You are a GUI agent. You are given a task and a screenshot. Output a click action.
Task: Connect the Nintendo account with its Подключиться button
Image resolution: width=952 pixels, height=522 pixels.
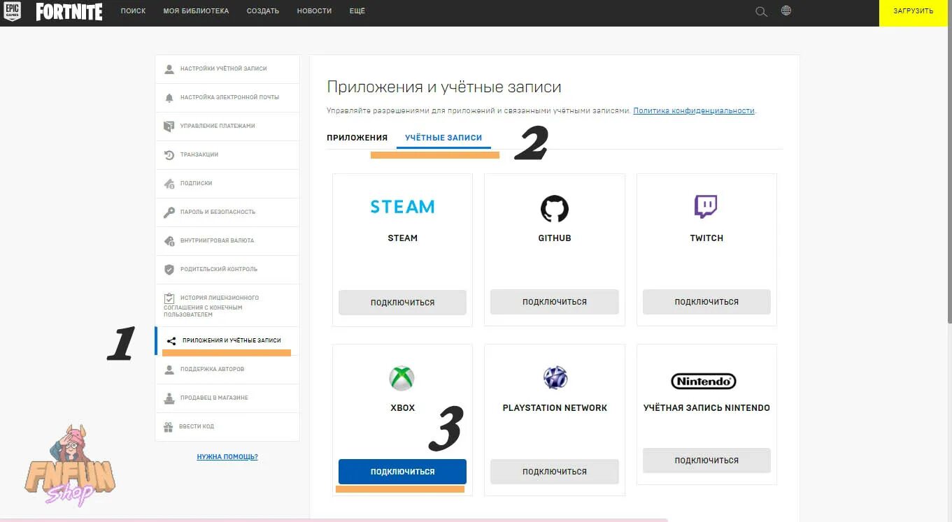[x=706, y=461]
